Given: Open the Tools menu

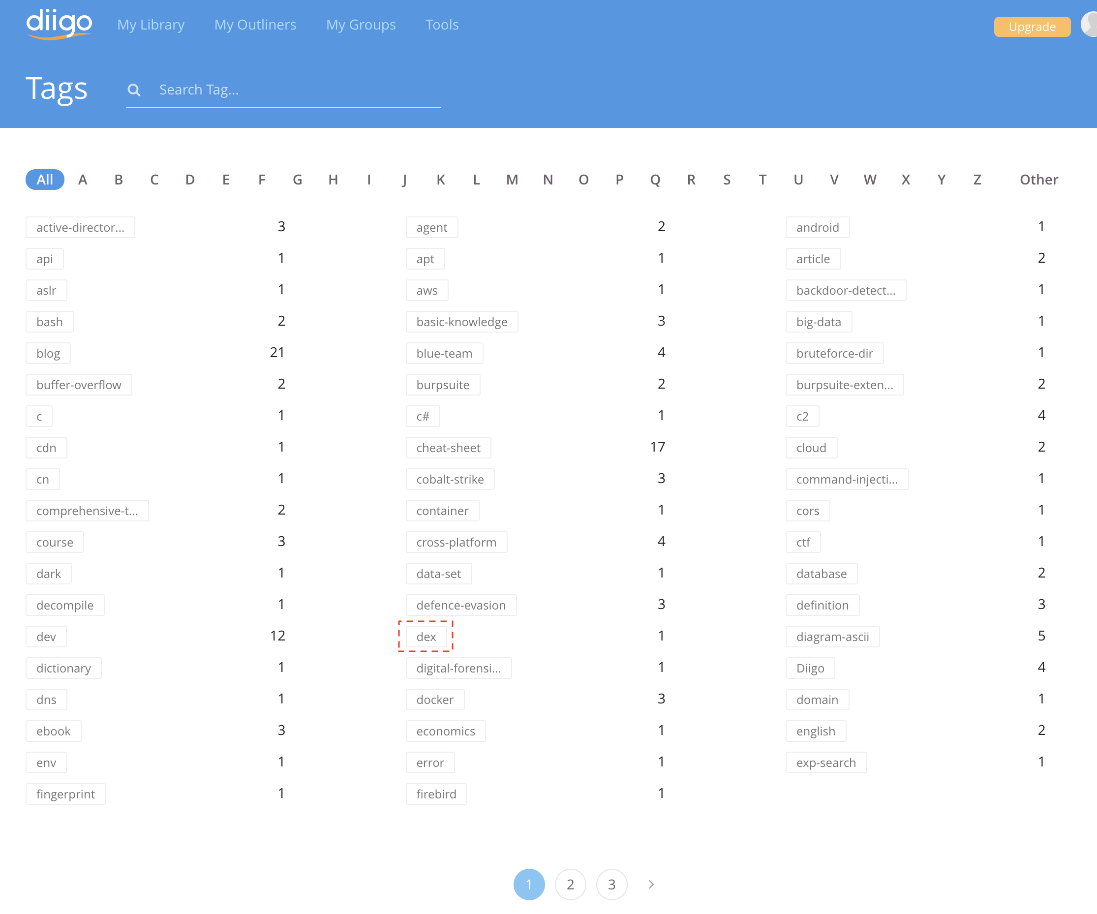Looking at the screenshot, I should tap(442, 25).
